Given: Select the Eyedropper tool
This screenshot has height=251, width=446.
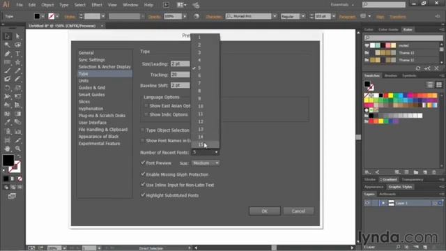Looking at the screenshot, I should coord(8,123).
